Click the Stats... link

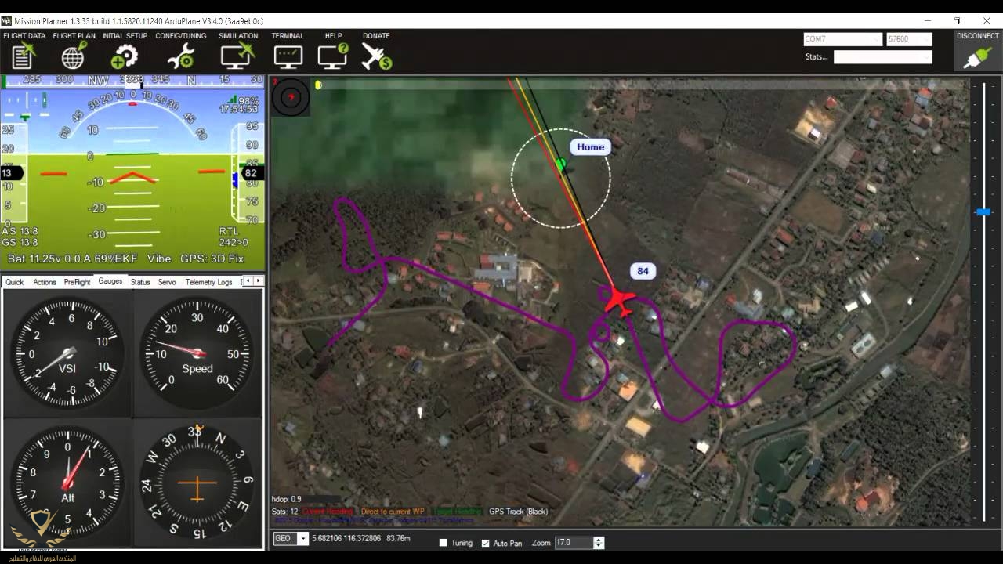click(817, 57)
